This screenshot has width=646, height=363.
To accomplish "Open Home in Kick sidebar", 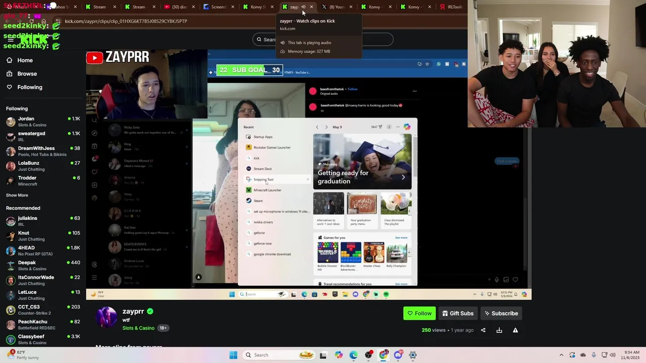I will [x=20, y=60].
